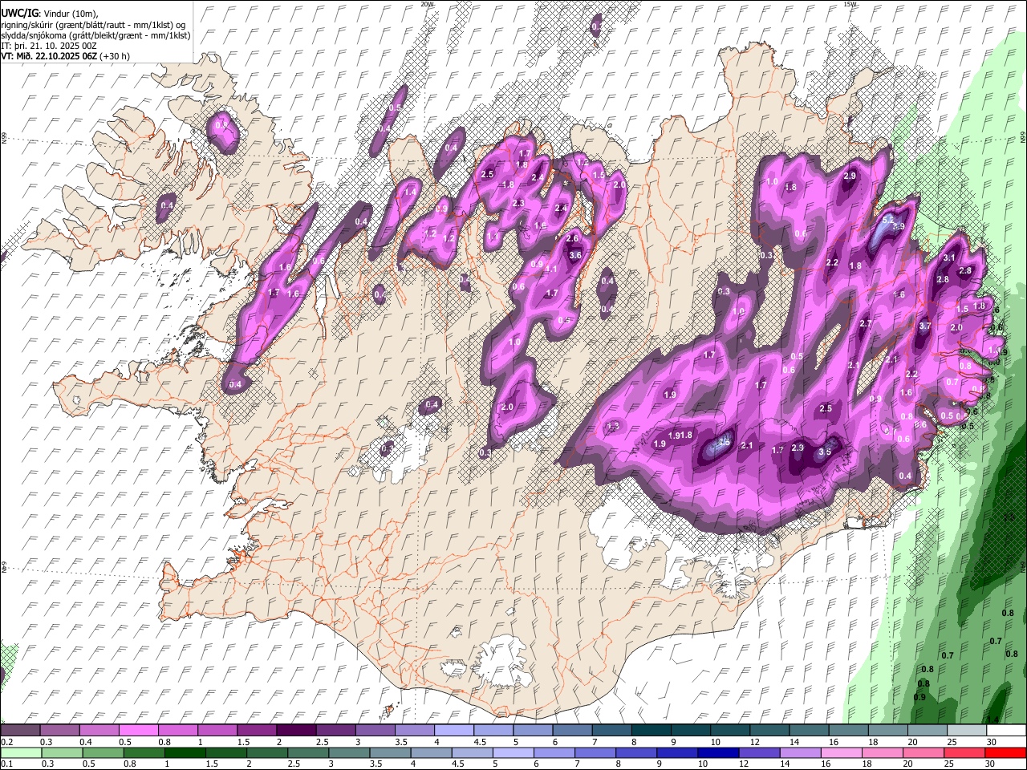Click the valid time 'VT: Mið. 22.10.2025 06Z (+30 h)'

coord(65,56)
